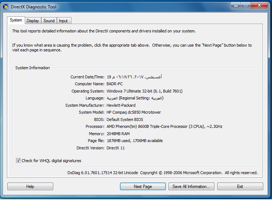This screenshot has height=200, width=272.
Task: Click the 2048MB RAM memory value
Action: (x=118, y=134)
